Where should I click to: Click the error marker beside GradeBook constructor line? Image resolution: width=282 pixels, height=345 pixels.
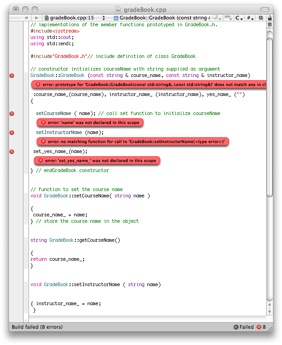pos(12,76)
